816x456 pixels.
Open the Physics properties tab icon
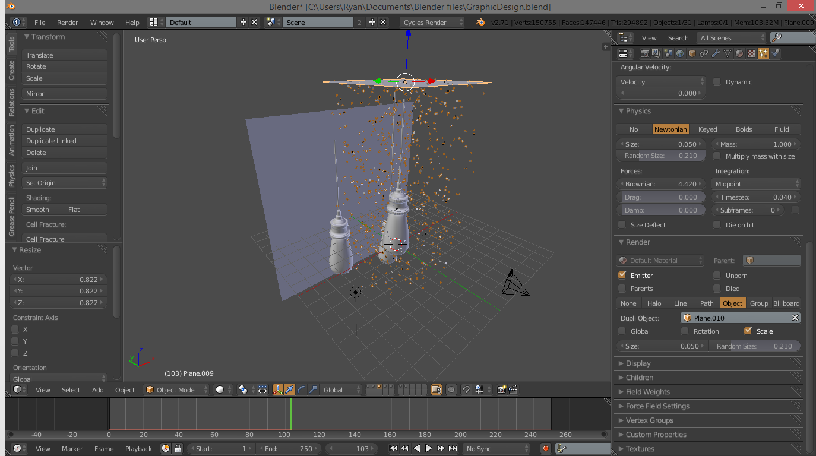pyautogui.click(x=776, y=53)
